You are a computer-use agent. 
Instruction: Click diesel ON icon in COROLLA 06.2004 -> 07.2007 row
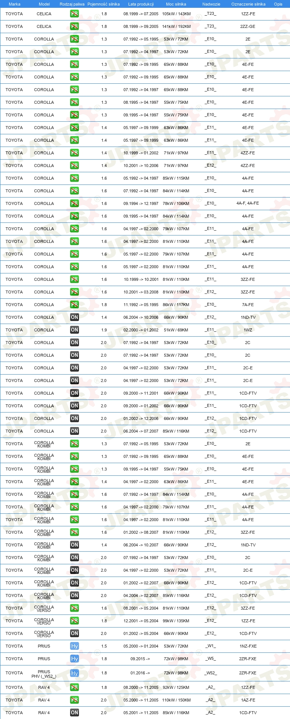coord(75,431)
